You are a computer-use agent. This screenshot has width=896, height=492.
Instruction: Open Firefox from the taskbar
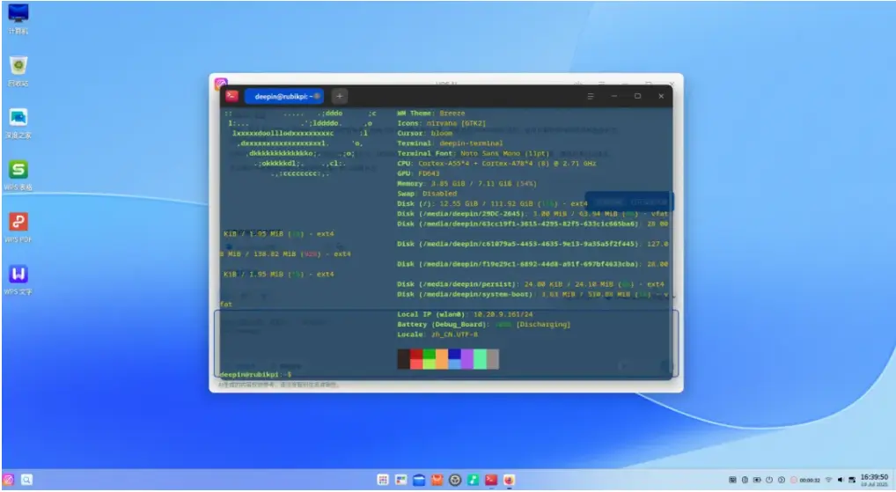pos(509,480)
